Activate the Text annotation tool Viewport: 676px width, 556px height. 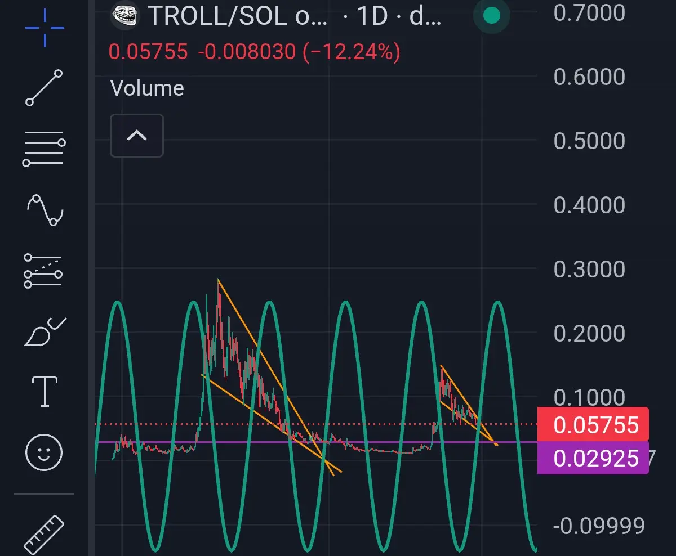(x=45, y=391)
